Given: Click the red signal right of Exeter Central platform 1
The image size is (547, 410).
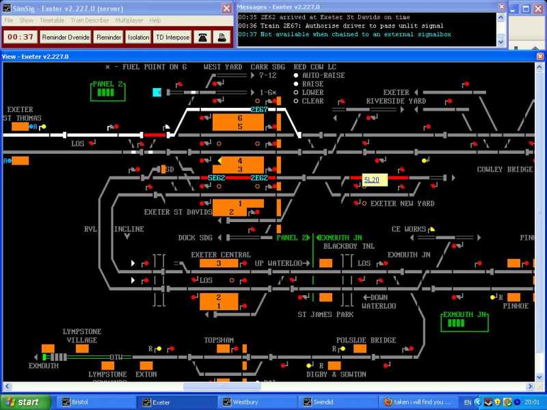Looking at the screenshot, I should 245,306.
